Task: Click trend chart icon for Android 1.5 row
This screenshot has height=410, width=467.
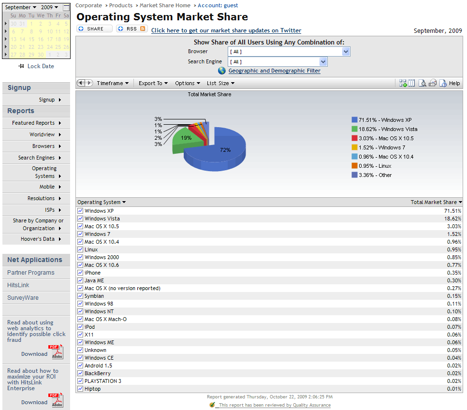Action: 80,366
